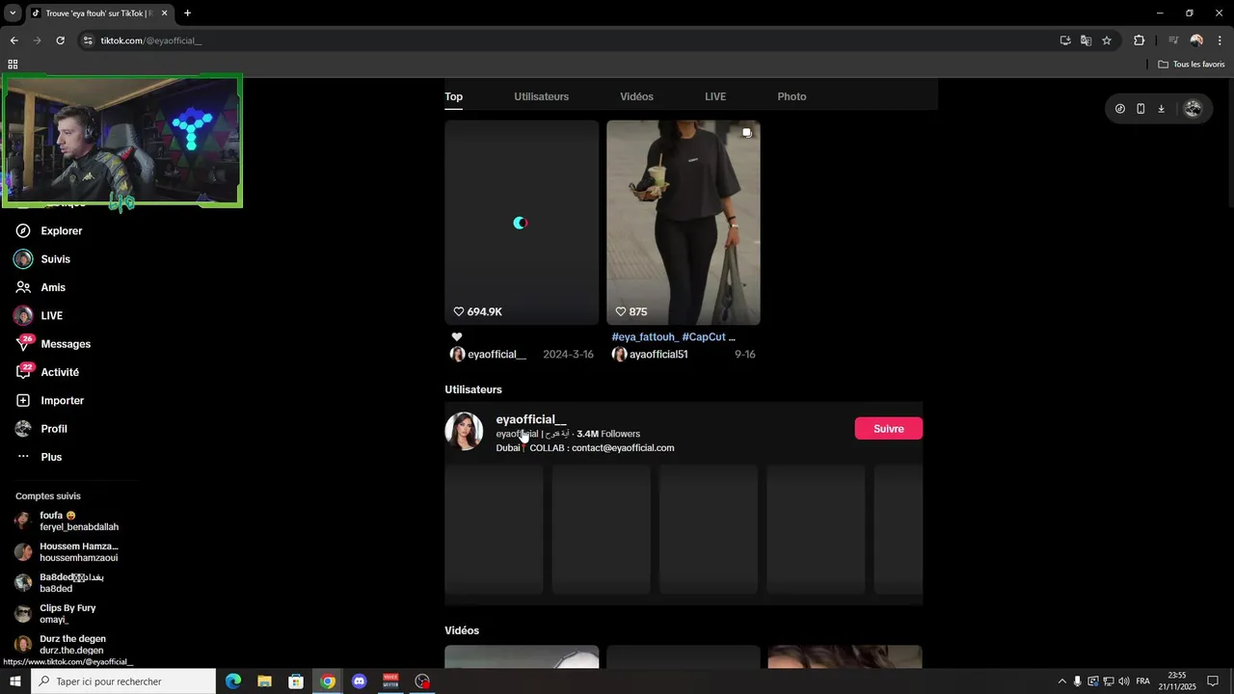Open the media controls music icon
Image resolution: width=1234 pixels, height=694 pixels.
1173,40
